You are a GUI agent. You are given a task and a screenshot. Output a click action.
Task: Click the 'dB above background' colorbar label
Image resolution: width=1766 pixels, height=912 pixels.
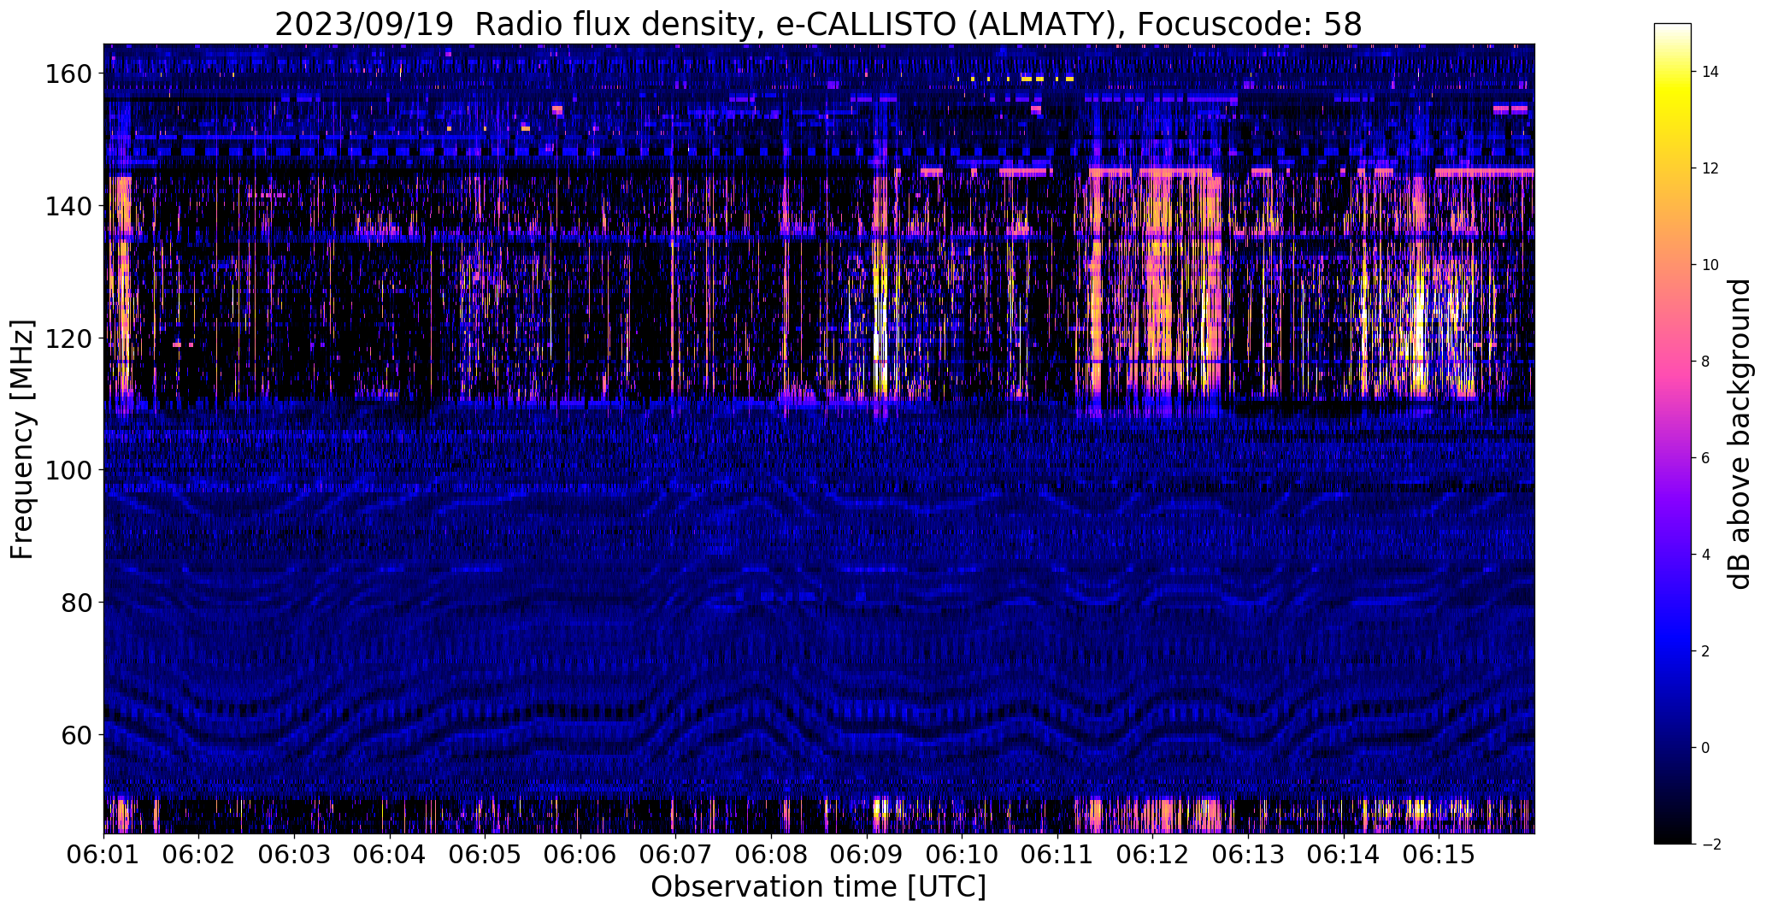click(x=1739, y=434)
